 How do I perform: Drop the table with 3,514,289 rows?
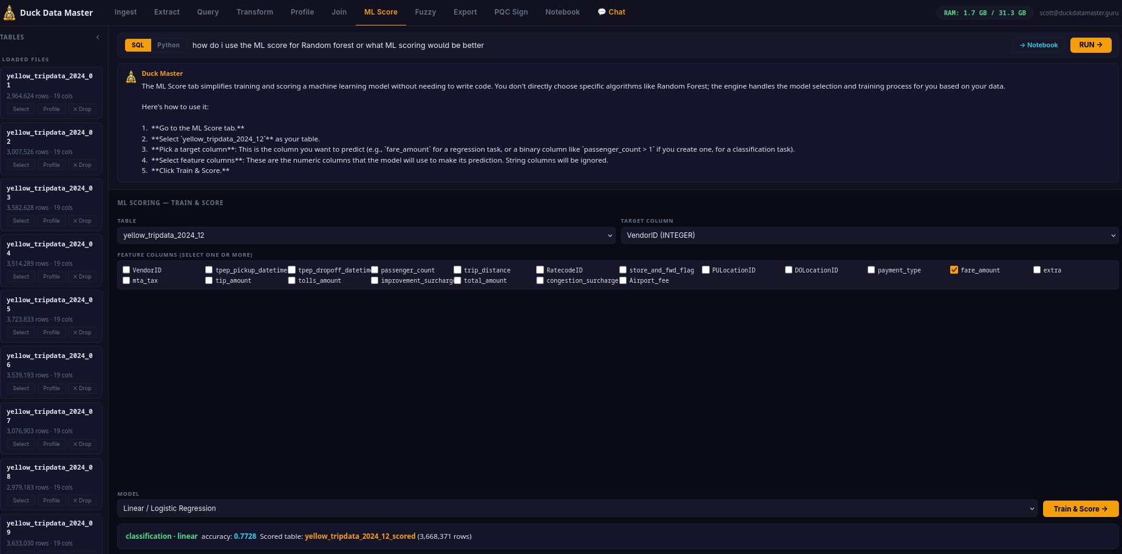pyautogui.click(x=82, y=277)
